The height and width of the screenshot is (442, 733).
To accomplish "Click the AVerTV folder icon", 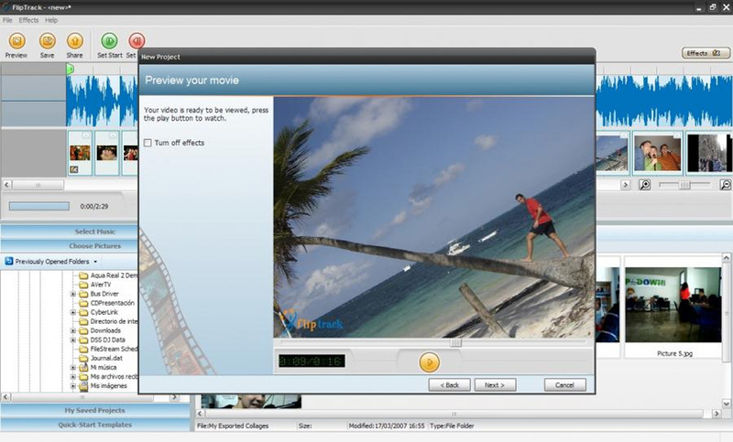I will pos(83,285).
